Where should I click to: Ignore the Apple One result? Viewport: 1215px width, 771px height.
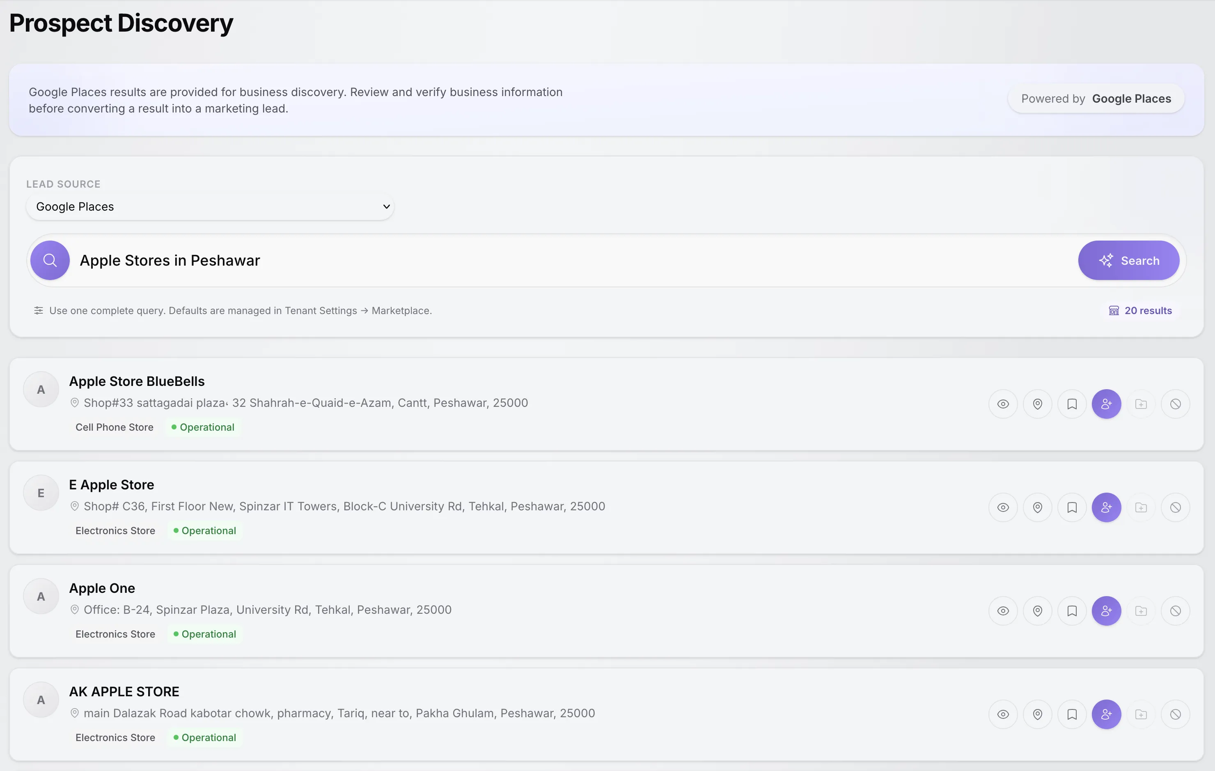[1175, 611]
